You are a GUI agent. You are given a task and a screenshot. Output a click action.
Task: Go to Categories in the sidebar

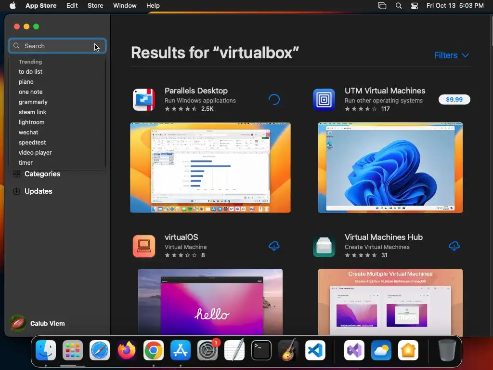42,174
